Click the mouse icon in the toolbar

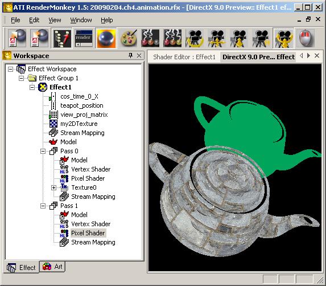(306, 38)
